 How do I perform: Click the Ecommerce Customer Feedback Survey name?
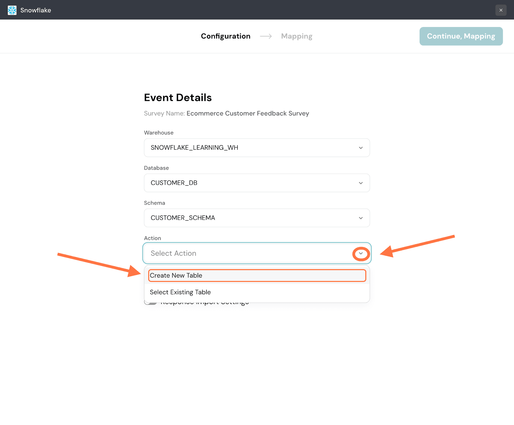pos(248,113)
